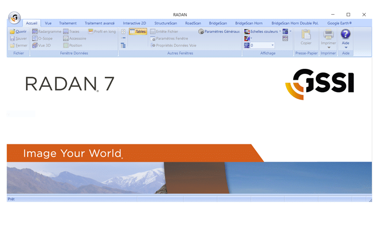The image size is (380, 244).
Task: Click the blue display icon right of Echelles couleurs
Action: [x=285, y=31]
